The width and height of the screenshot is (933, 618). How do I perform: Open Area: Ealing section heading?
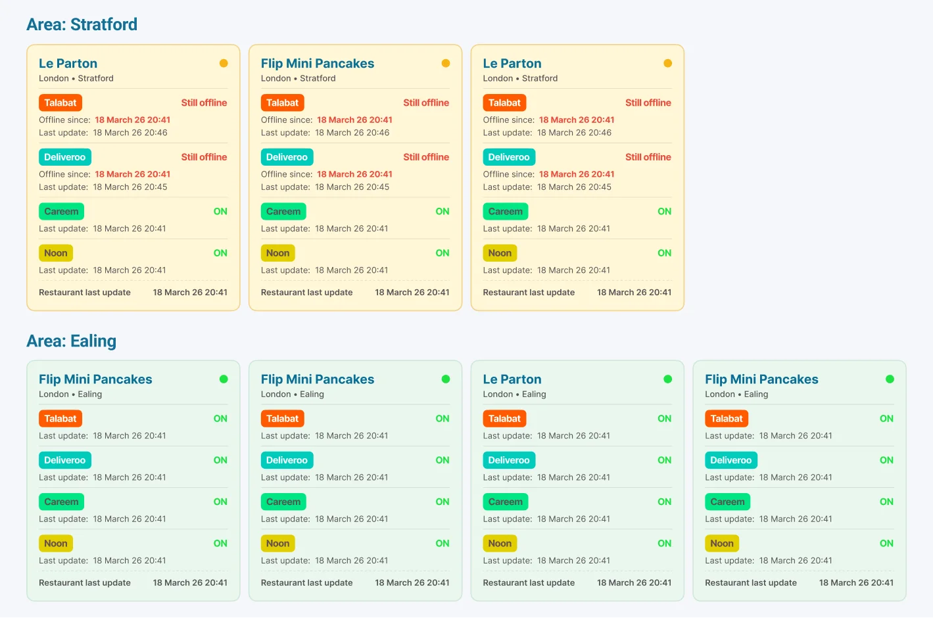click(71, 341)
